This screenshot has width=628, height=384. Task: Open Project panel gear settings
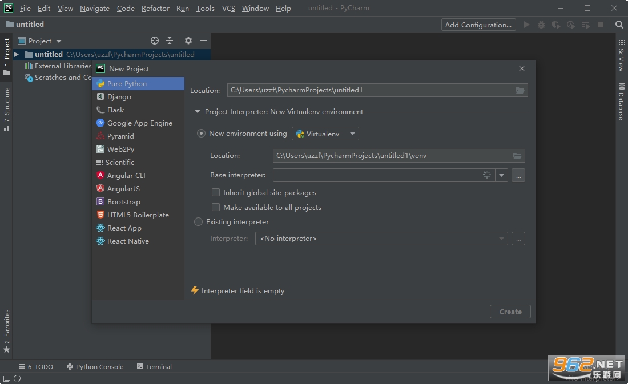(x=188, y=41)
